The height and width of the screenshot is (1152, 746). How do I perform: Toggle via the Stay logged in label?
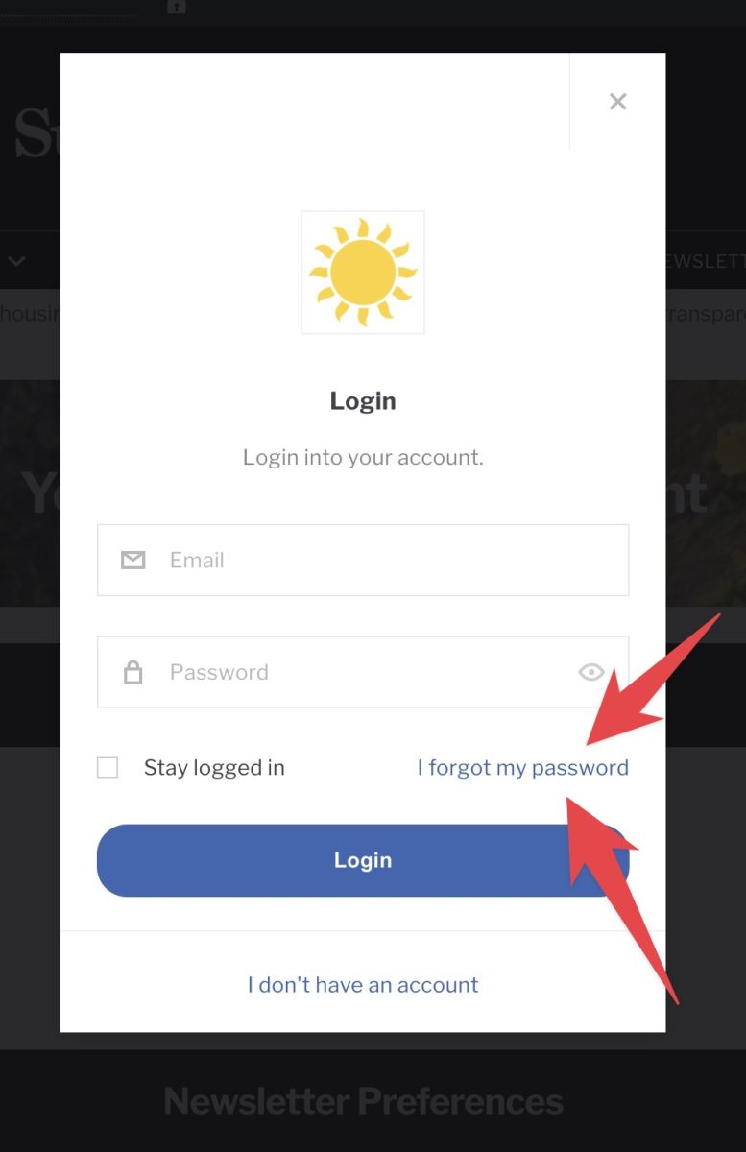point(214,768)
